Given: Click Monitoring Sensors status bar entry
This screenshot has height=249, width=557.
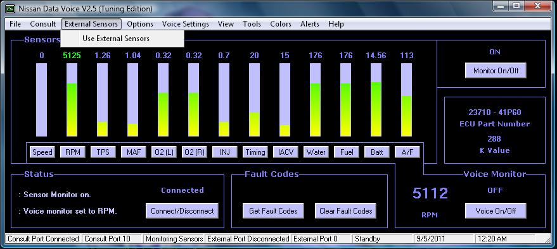Looking at the screenshot, I should [174, 239].
